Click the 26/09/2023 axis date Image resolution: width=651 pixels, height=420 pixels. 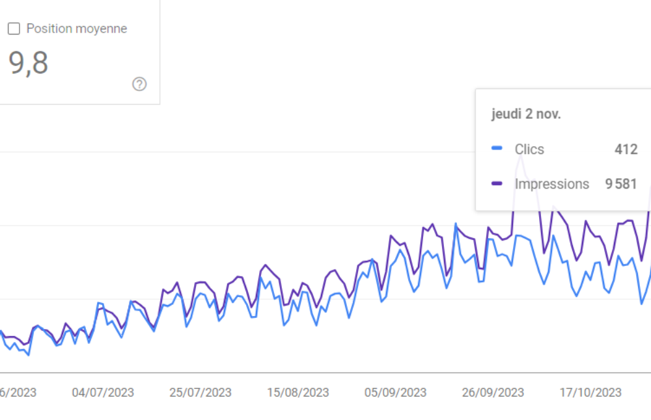coord(493,392)
